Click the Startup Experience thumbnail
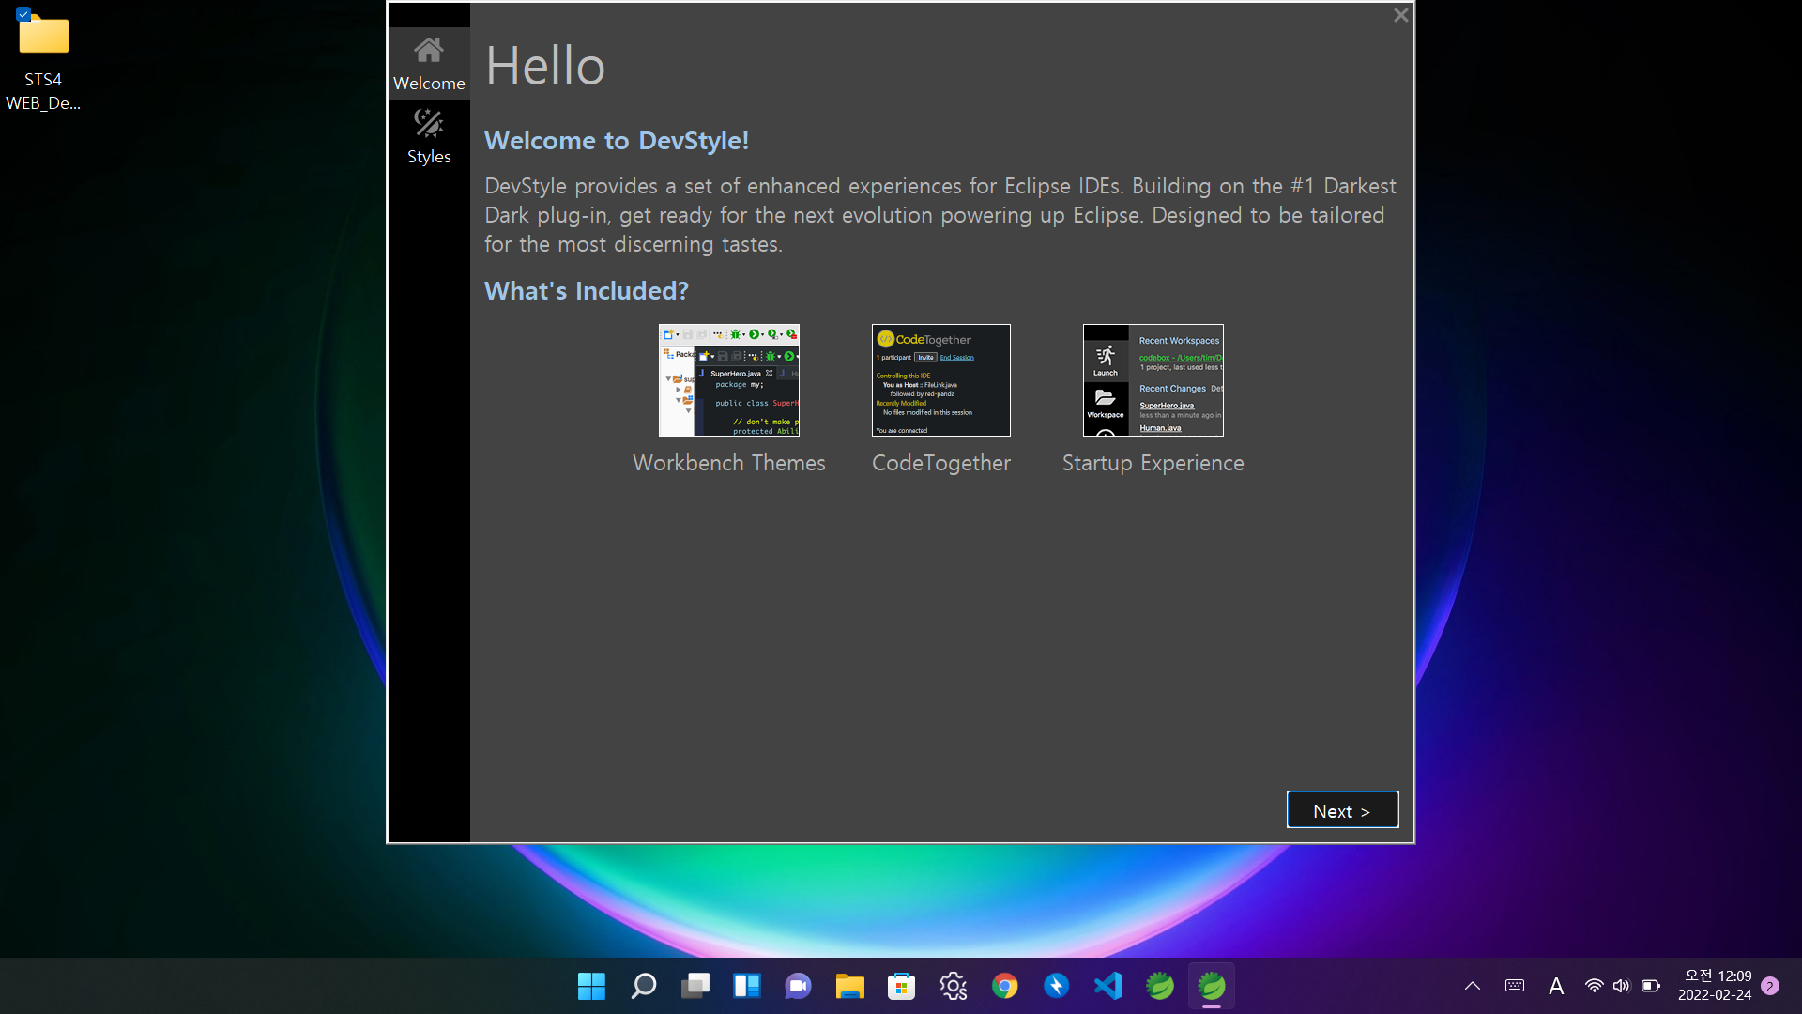The height and width of the screenshot is (1014, 1802). click(x=1153, y=380)
